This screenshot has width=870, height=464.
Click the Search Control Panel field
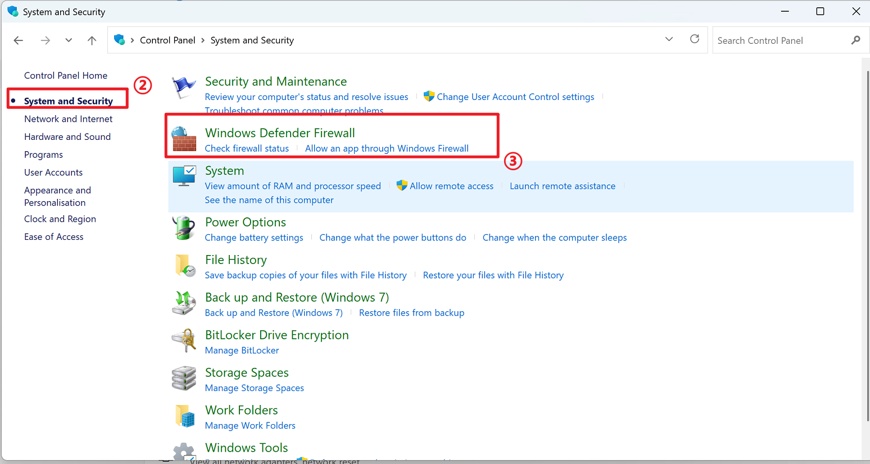click(x=781, y=40)
